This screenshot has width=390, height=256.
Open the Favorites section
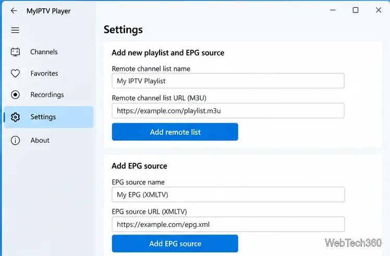(48, 73)
